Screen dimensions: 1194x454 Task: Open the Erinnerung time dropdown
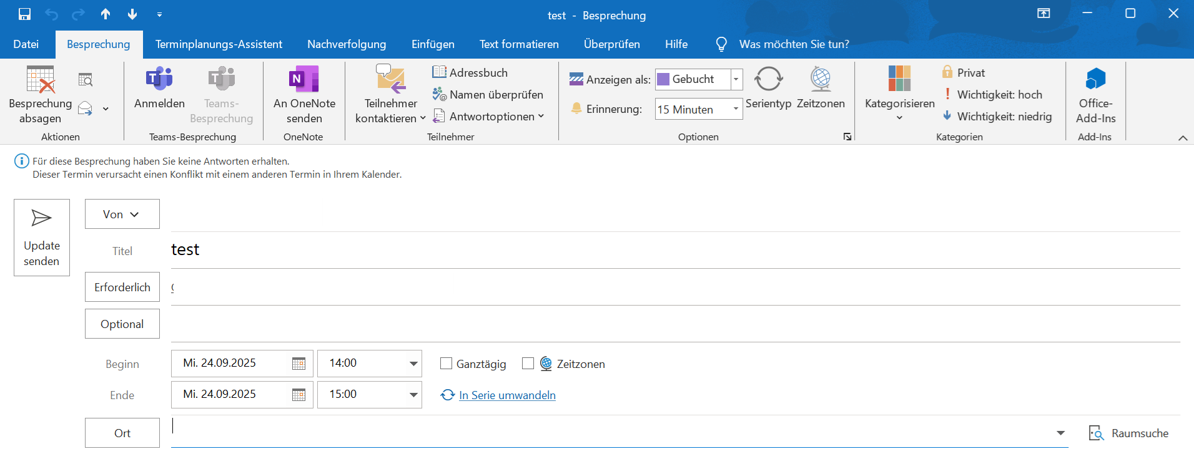[x=736, y=109]
